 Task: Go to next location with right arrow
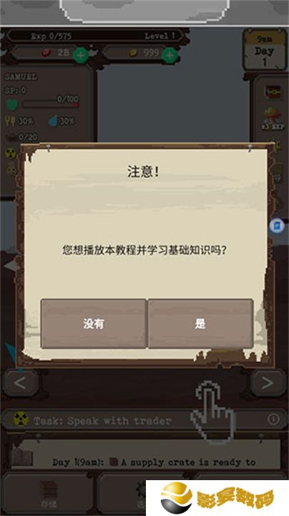(x=268, y=383)
